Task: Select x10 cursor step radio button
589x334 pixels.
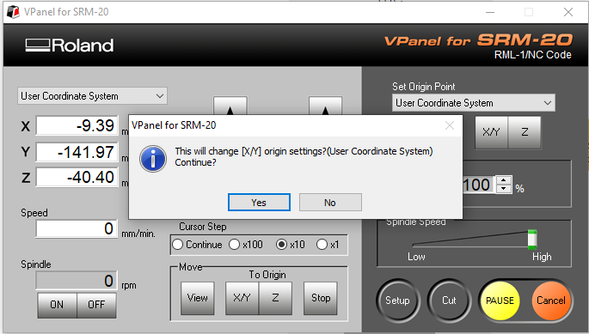Action: coord(291,245)
